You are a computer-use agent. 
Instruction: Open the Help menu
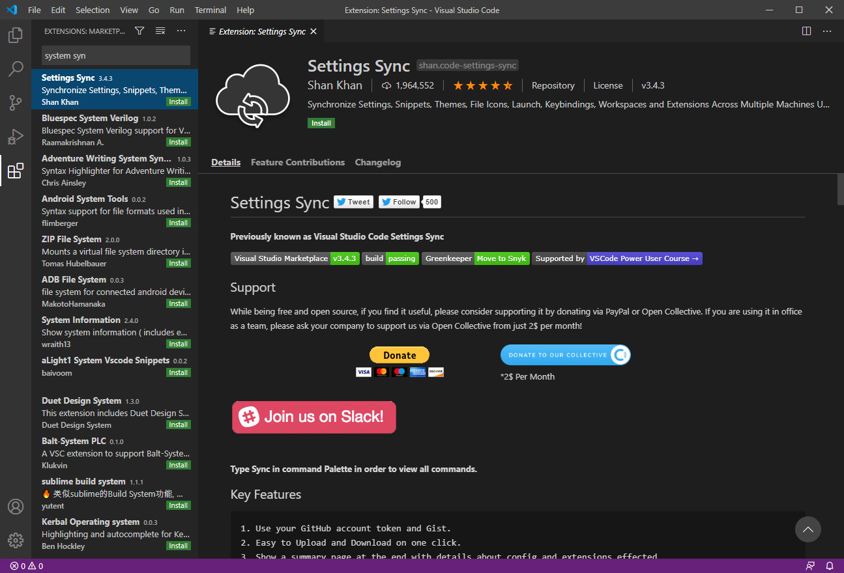coord(246,10)
